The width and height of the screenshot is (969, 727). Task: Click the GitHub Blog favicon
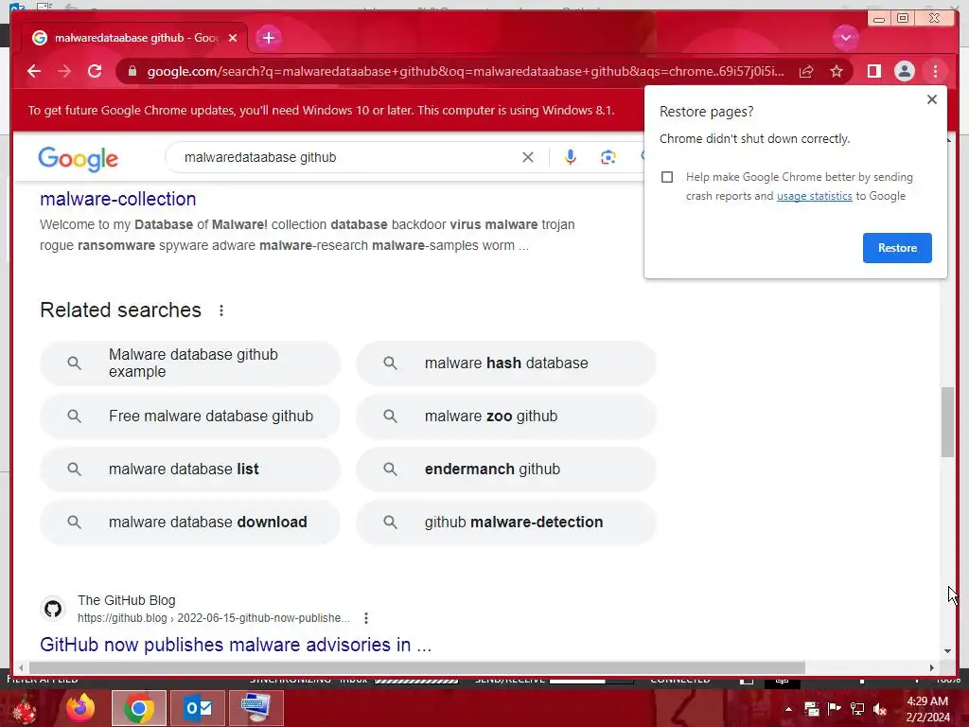pos(53,609)
